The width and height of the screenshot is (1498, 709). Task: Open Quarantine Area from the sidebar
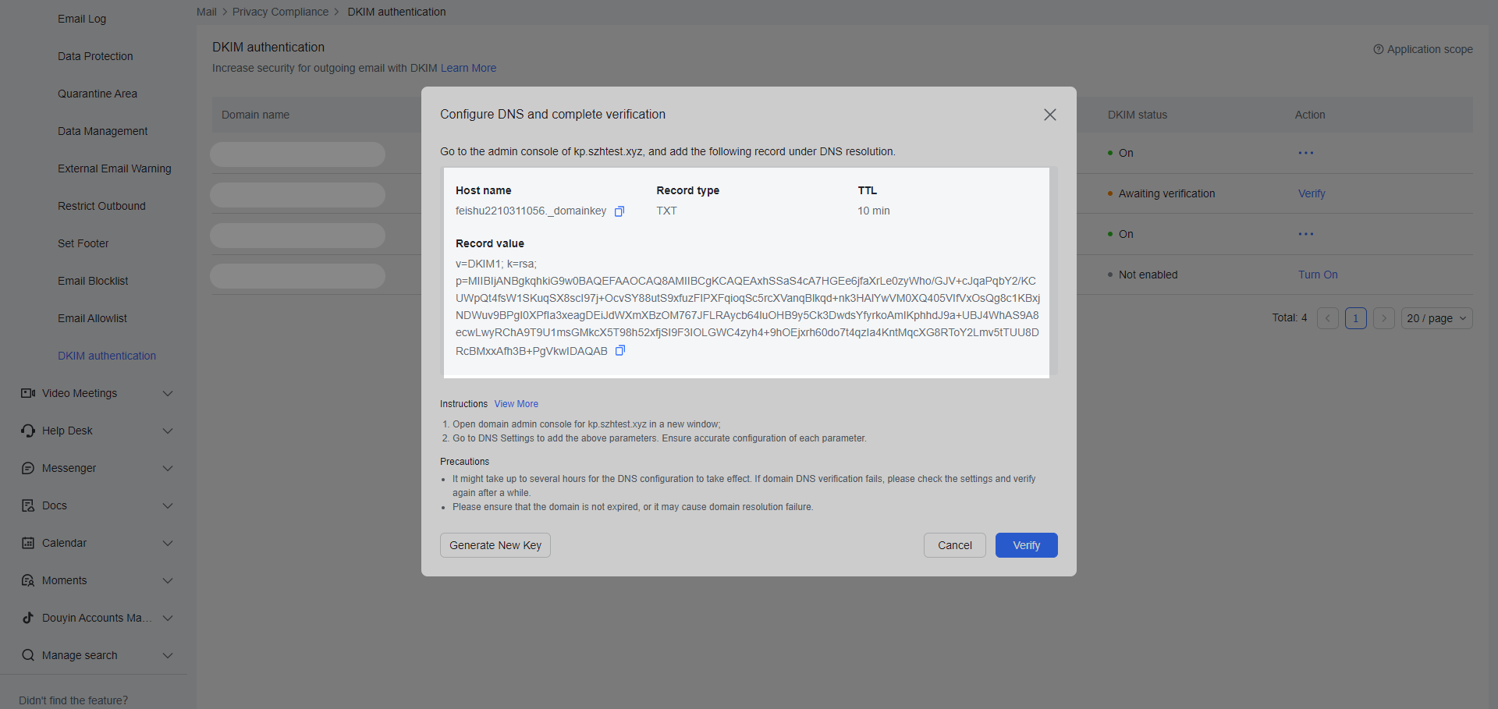pyautogui.click(x=97, y=94)
